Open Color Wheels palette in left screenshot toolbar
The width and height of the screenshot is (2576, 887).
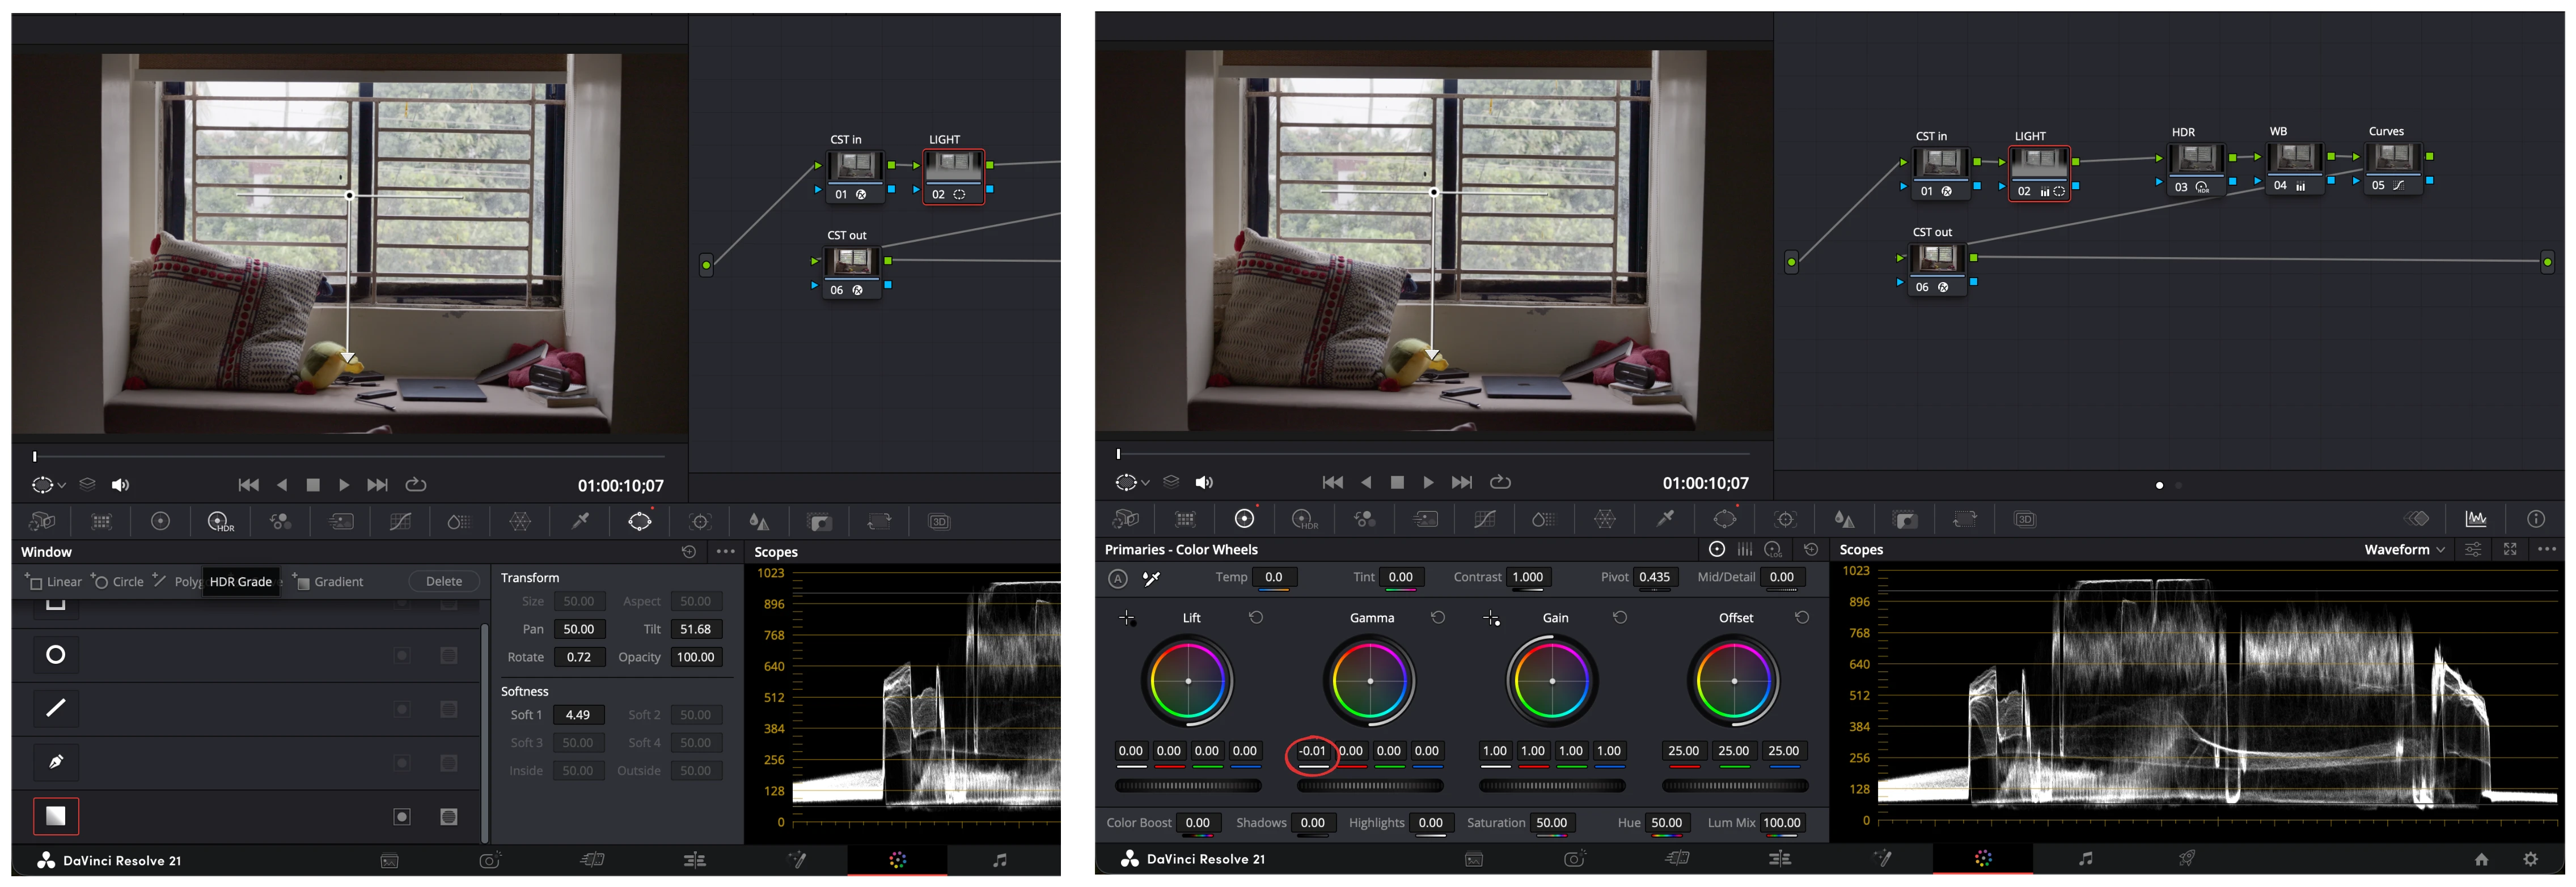(x=160, y=521)
